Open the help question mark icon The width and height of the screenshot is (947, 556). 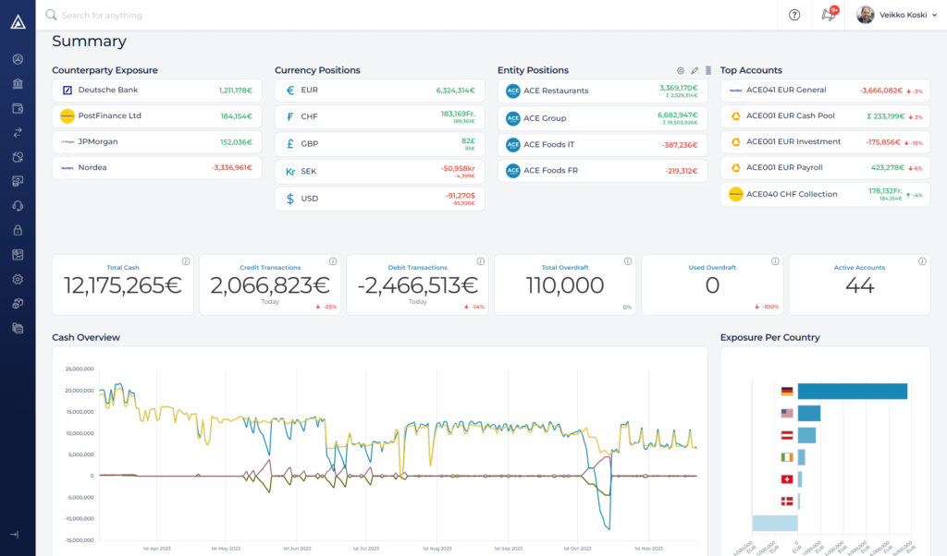793,15
